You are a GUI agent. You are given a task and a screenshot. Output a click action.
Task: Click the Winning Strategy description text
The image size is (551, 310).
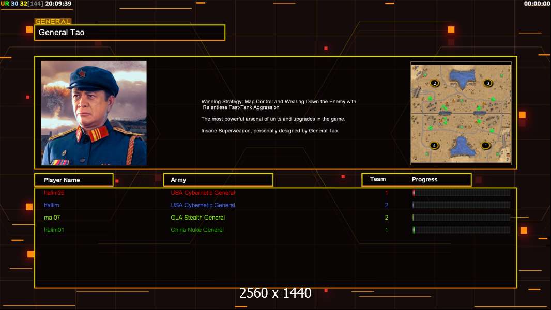279,104
